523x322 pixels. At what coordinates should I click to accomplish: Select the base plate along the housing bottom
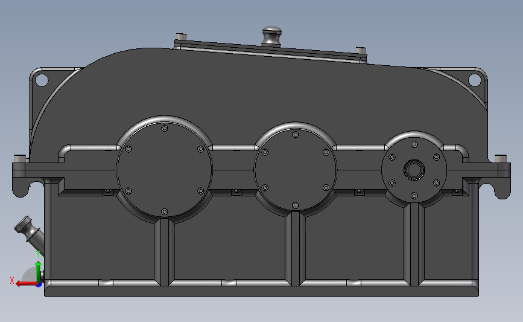(x=262, y=291)
